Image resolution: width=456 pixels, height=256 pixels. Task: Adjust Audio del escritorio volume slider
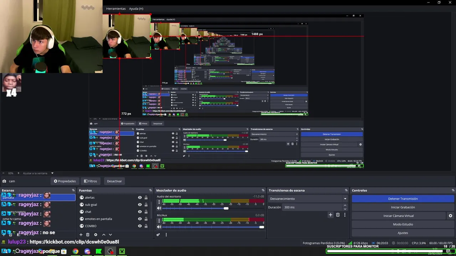[226, 208]
